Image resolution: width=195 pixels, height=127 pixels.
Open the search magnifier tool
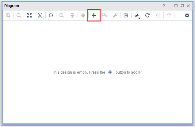click(x=62, y=15)
